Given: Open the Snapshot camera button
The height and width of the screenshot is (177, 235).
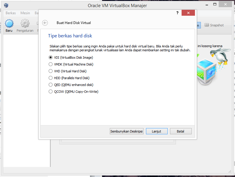Looking at the screenshot, I should (214, 25).
